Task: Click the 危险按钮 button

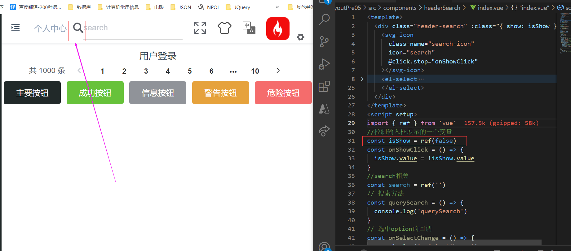Action: [x=283, y=93]
